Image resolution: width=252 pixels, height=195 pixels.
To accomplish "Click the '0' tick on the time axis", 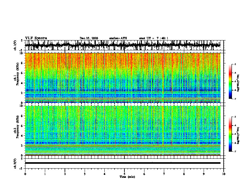I will point(25,174).
